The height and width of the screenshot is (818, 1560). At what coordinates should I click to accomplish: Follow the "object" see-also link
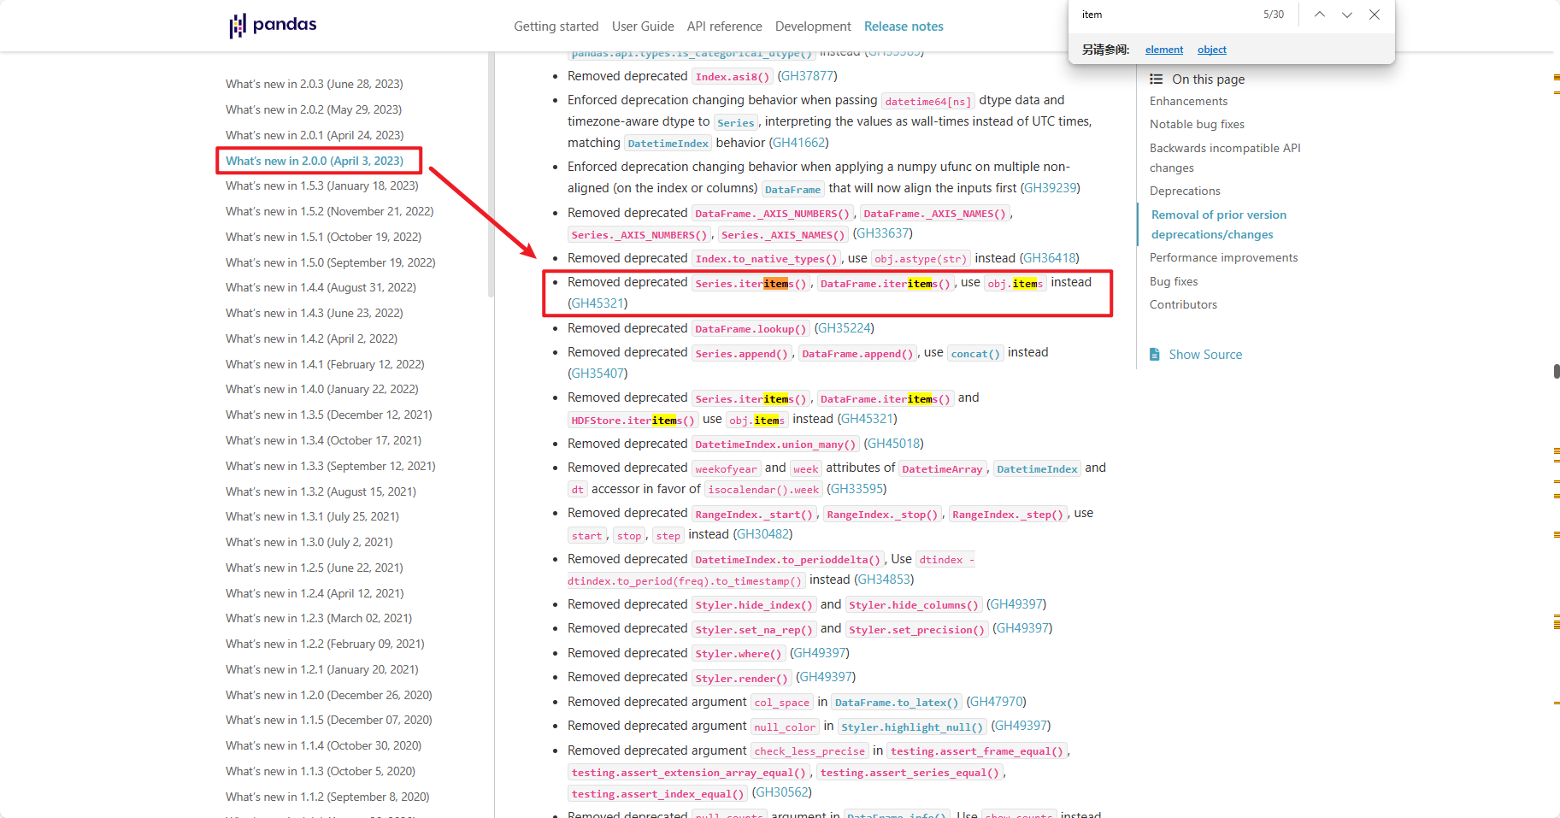tap(1211, 50)
